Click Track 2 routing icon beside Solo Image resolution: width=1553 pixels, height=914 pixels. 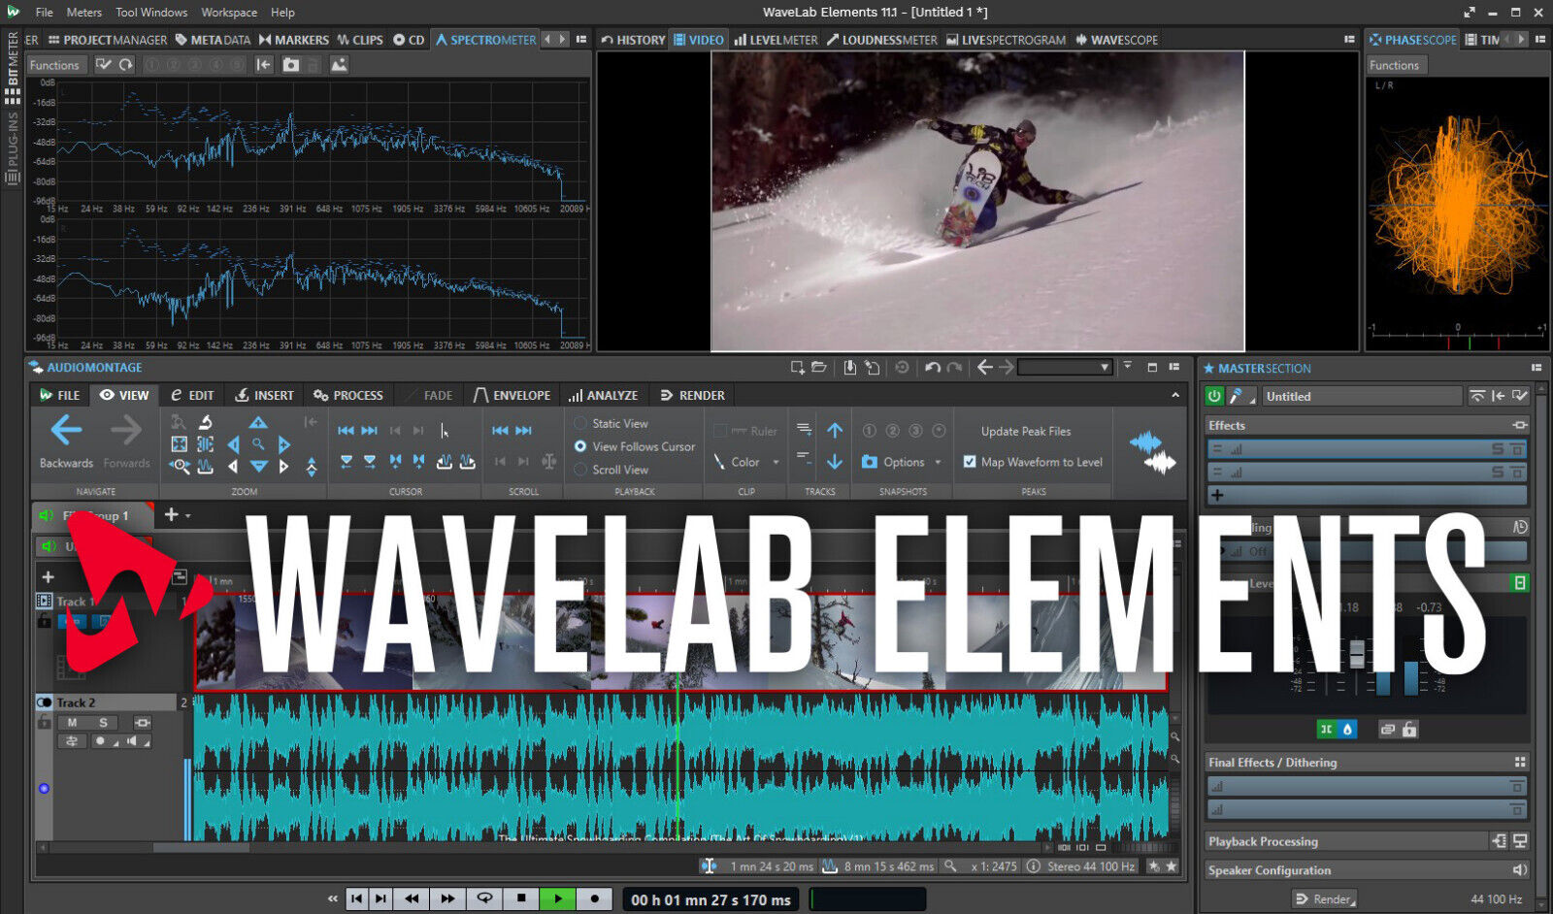[143, 723]
